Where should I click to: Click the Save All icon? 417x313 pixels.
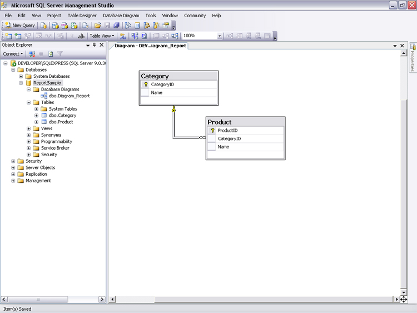(116, 25)
